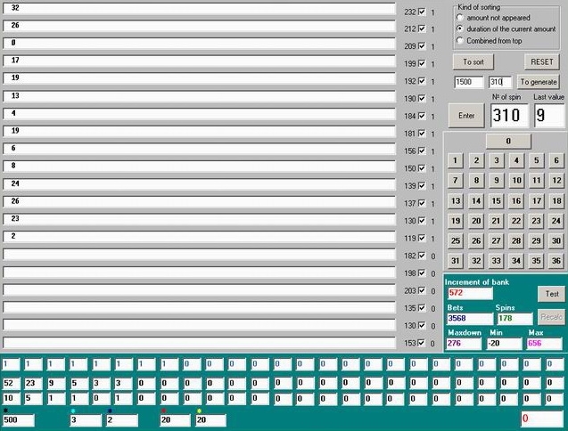
Task: Click the RESET button
Action: (x=542, y=61)
